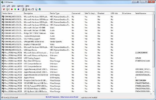Click the vertical scrollbar up arrow
Viewport: 156px width, 100px height.
click(x=154, y=13)
